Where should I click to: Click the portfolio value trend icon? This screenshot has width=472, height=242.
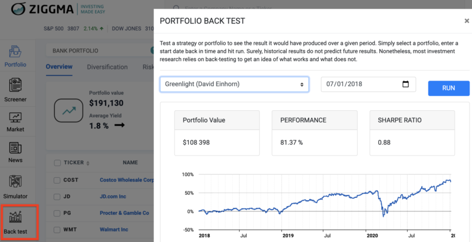pyautogui.click(x=68, y=111)
